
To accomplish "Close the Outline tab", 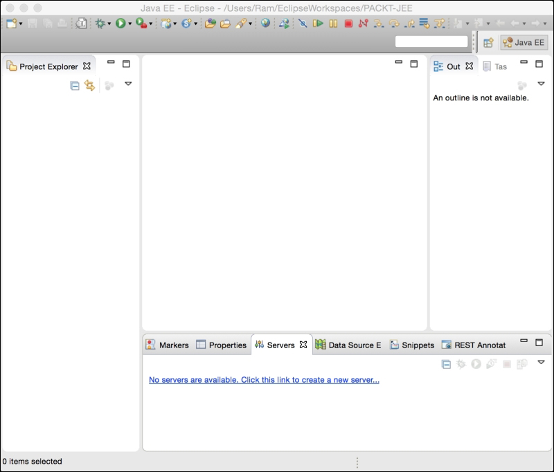I will (470, 66).
